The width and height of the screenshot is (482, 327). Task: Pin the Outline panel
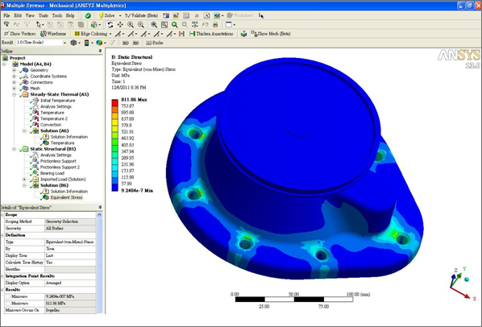pos(100,51)
